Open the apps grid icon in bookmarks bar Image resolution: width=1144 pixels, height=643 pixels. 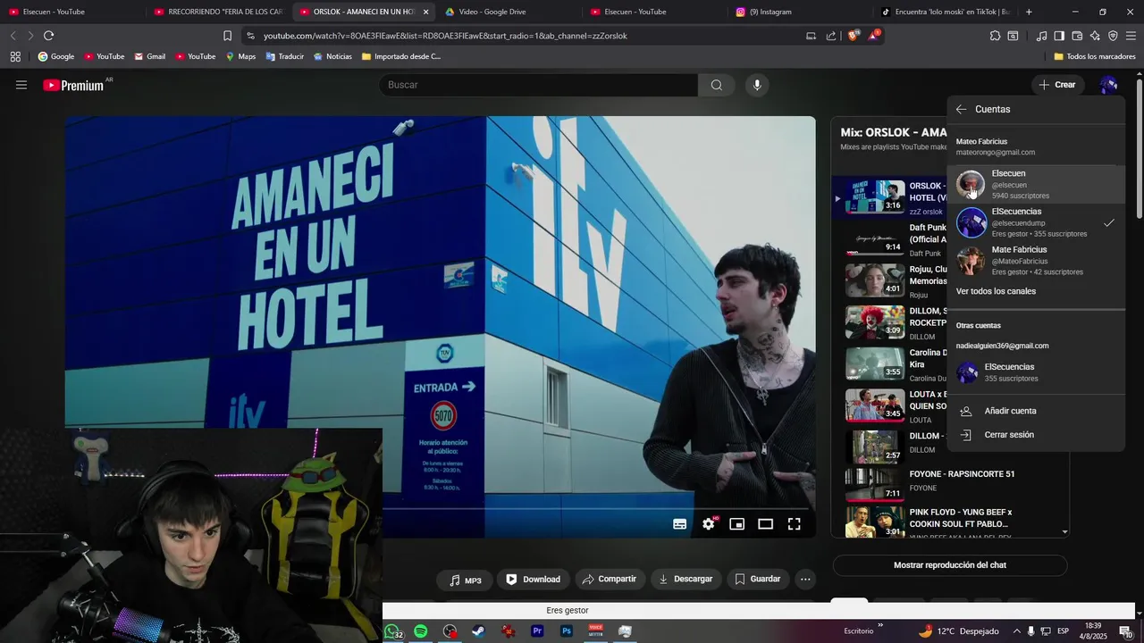[x=15, y=56]
